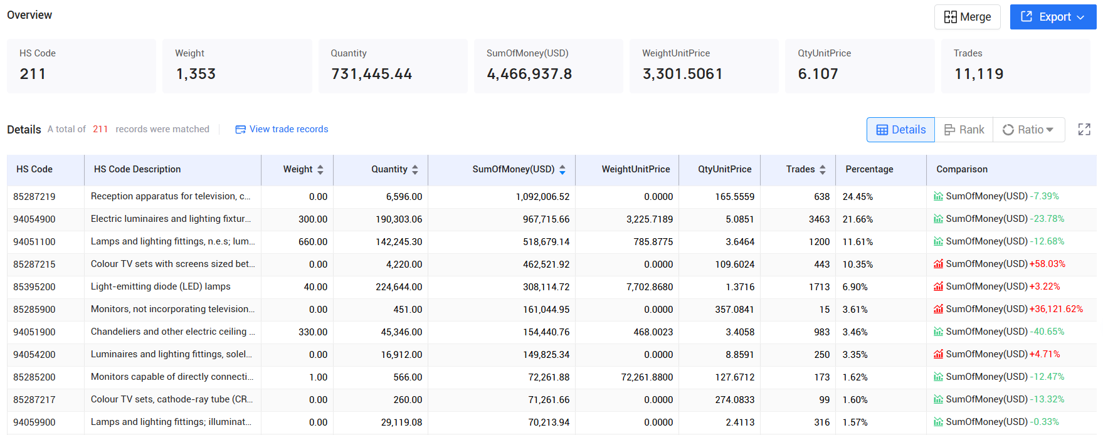Click red chart icon for 85285900 comparison
The height and width of the screenshot is (435, 1103).
[938, 309]
